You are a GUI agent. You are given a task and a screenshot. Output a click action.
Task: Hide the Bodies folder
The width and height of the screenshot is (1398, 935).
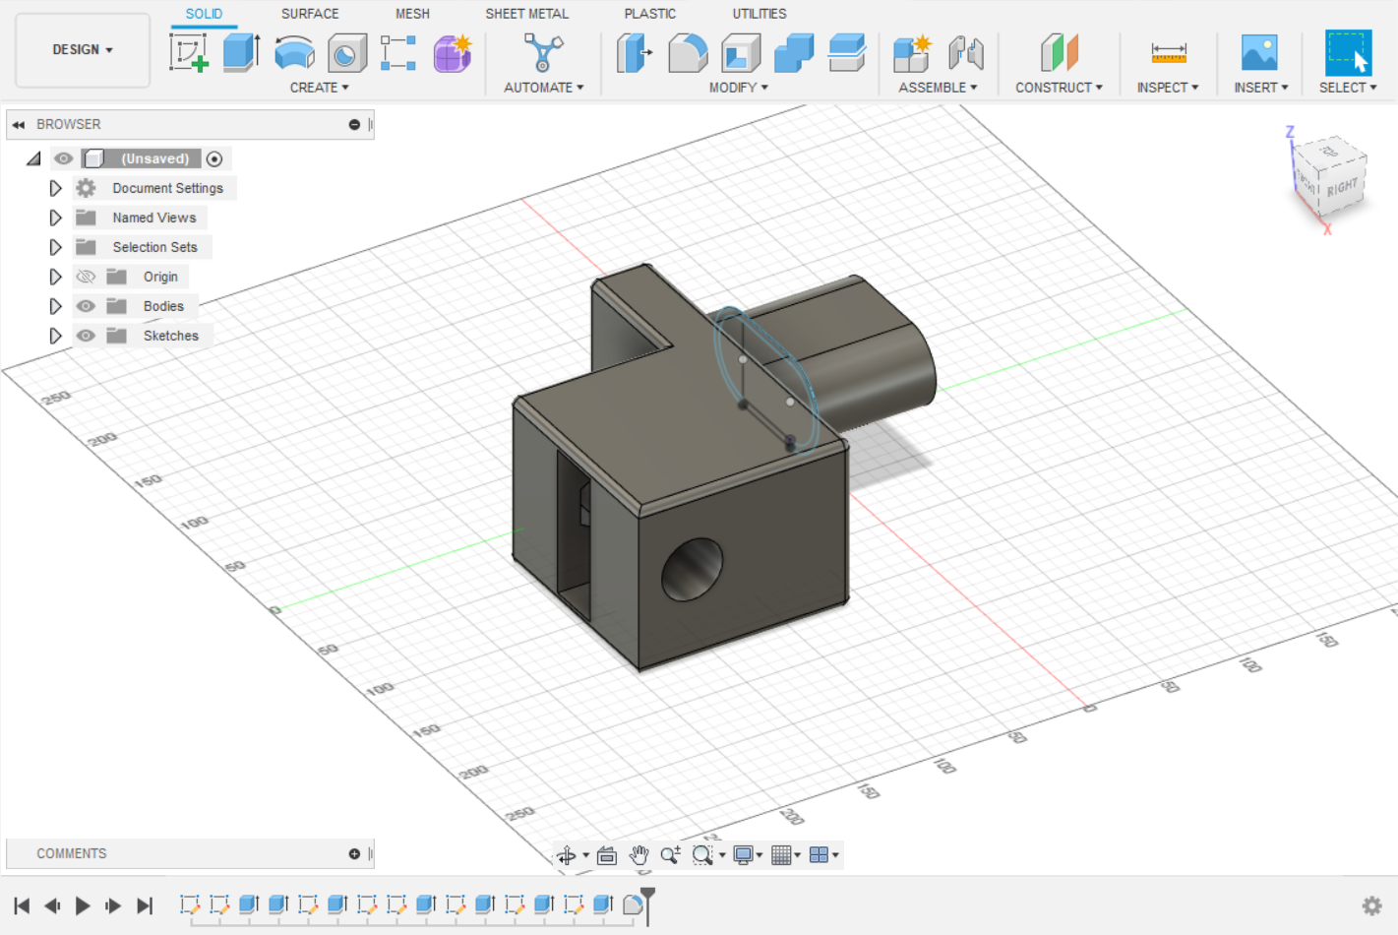(x=86, y=306)
